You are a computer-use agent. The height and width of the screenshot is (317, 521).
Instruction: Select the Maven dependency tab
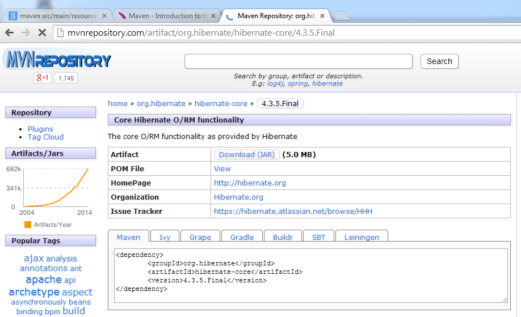click(x=129, y=236)
